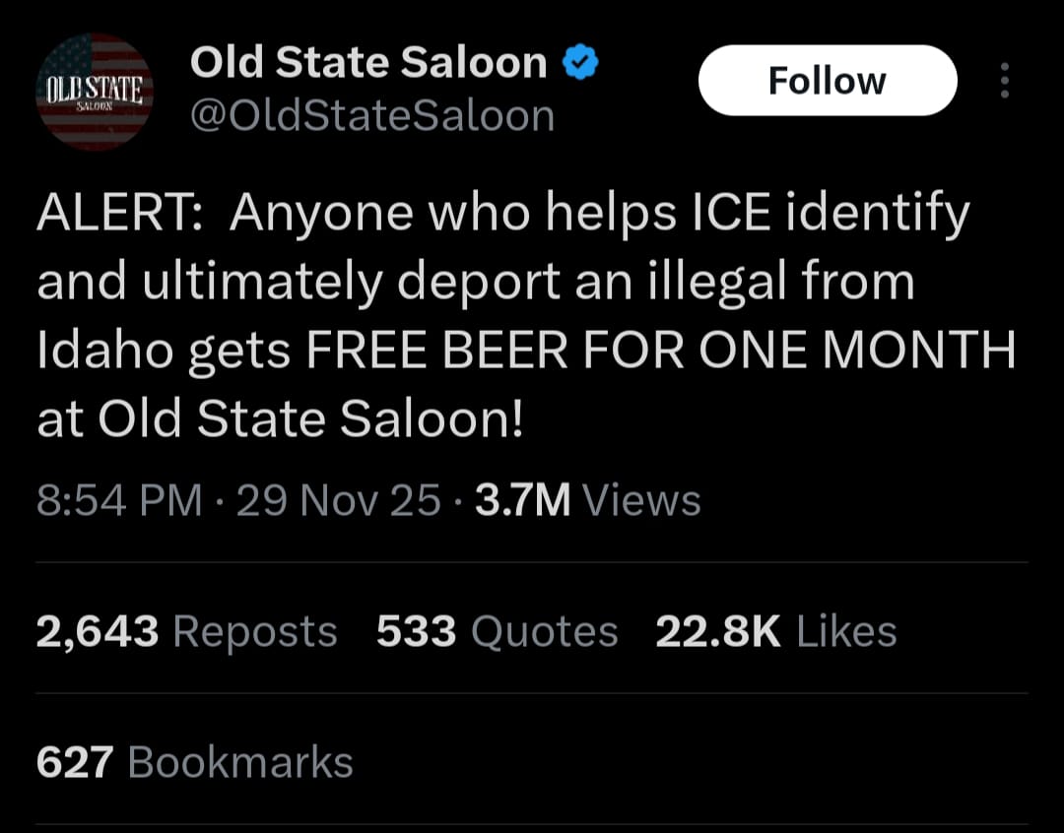Viewport: 1064px width, 833px height.
Task: Open the @OldStateSaloon handle link
Action: [372, 116]
